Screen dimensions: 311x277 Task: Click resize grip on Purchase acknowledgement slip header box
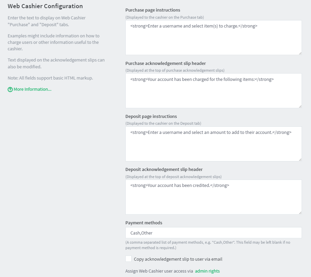click(300, 106)
